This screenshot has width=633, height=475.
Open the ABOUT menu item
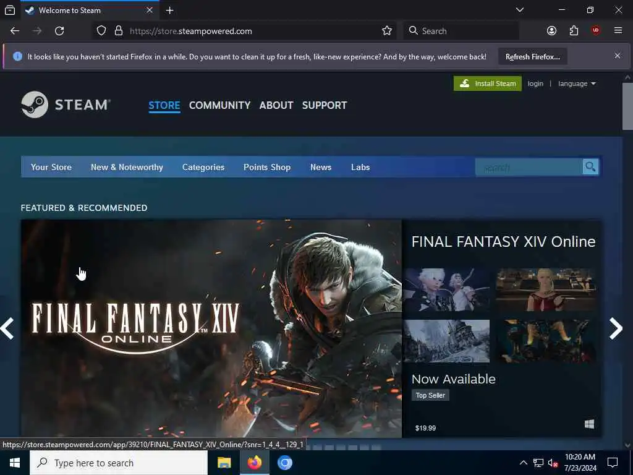(276, 105)
